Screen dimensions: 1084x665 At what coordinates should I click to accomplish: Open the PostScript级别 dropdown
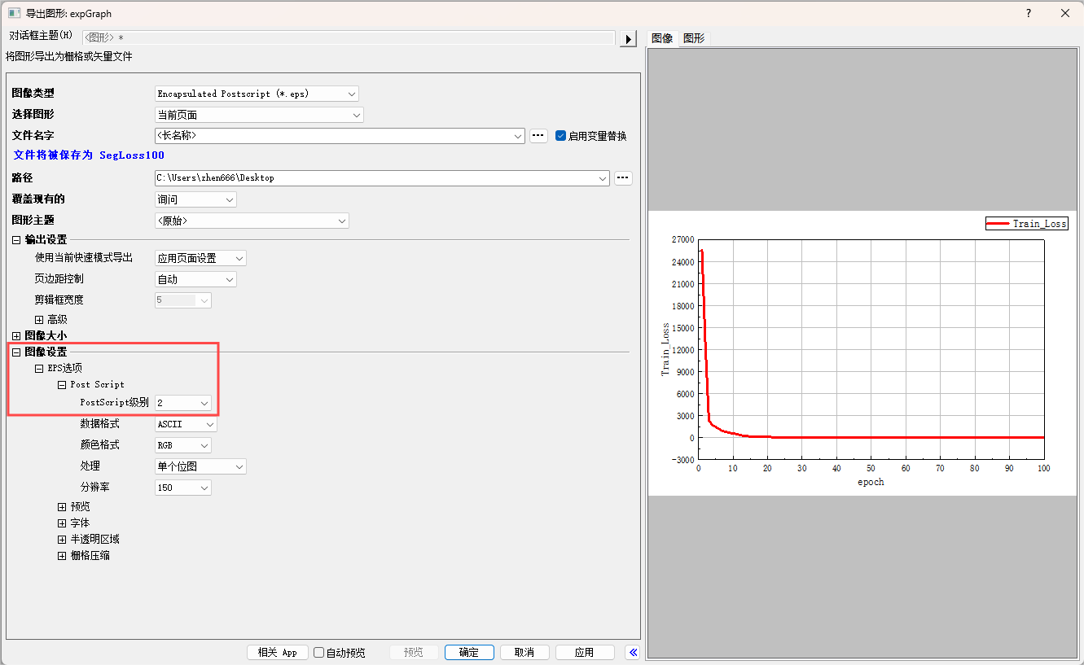[x=183, y=403]
